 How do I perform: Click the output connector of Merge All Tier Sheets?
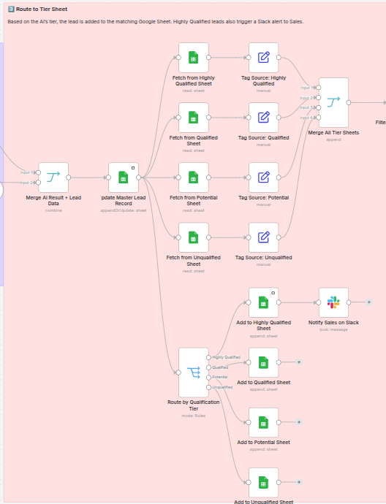pos(349,102)
